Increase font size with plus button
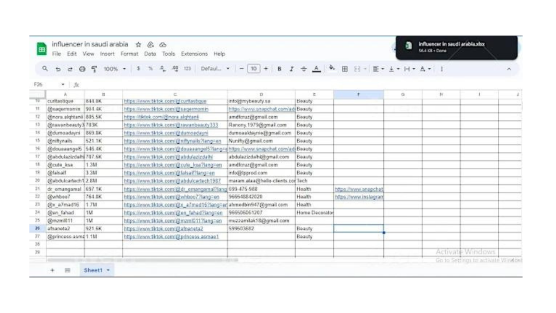The height and width of the screenshot is (313, 556). click(x=266, y=69)
